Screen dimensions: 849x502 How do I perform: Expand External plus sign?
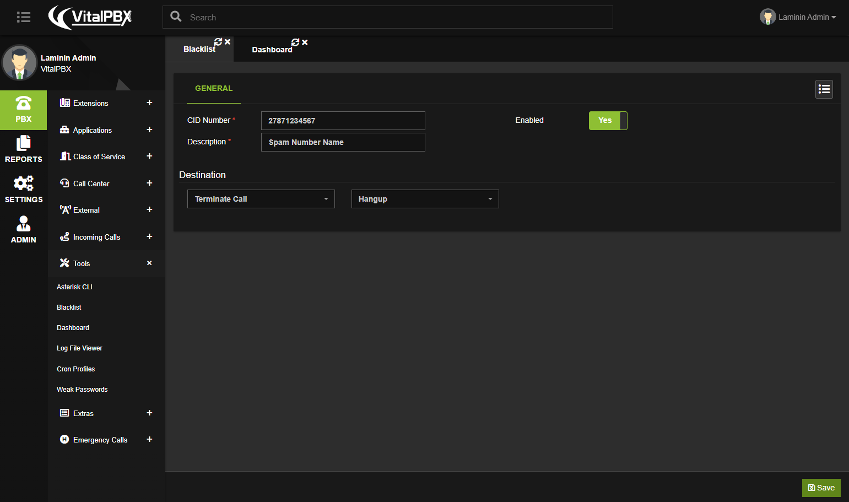[149, 209]
